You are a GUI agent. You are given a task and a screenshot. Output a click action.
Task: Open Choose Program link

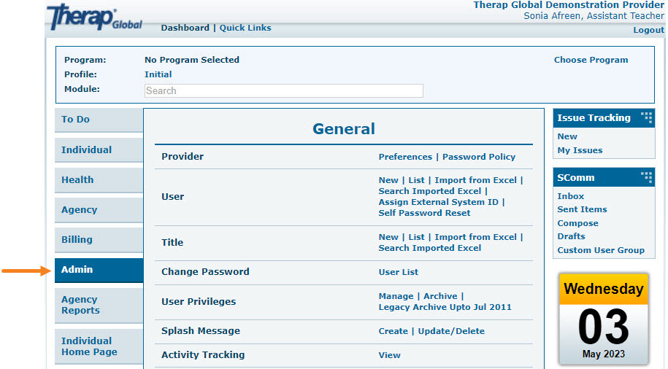[x=591, y=60]
